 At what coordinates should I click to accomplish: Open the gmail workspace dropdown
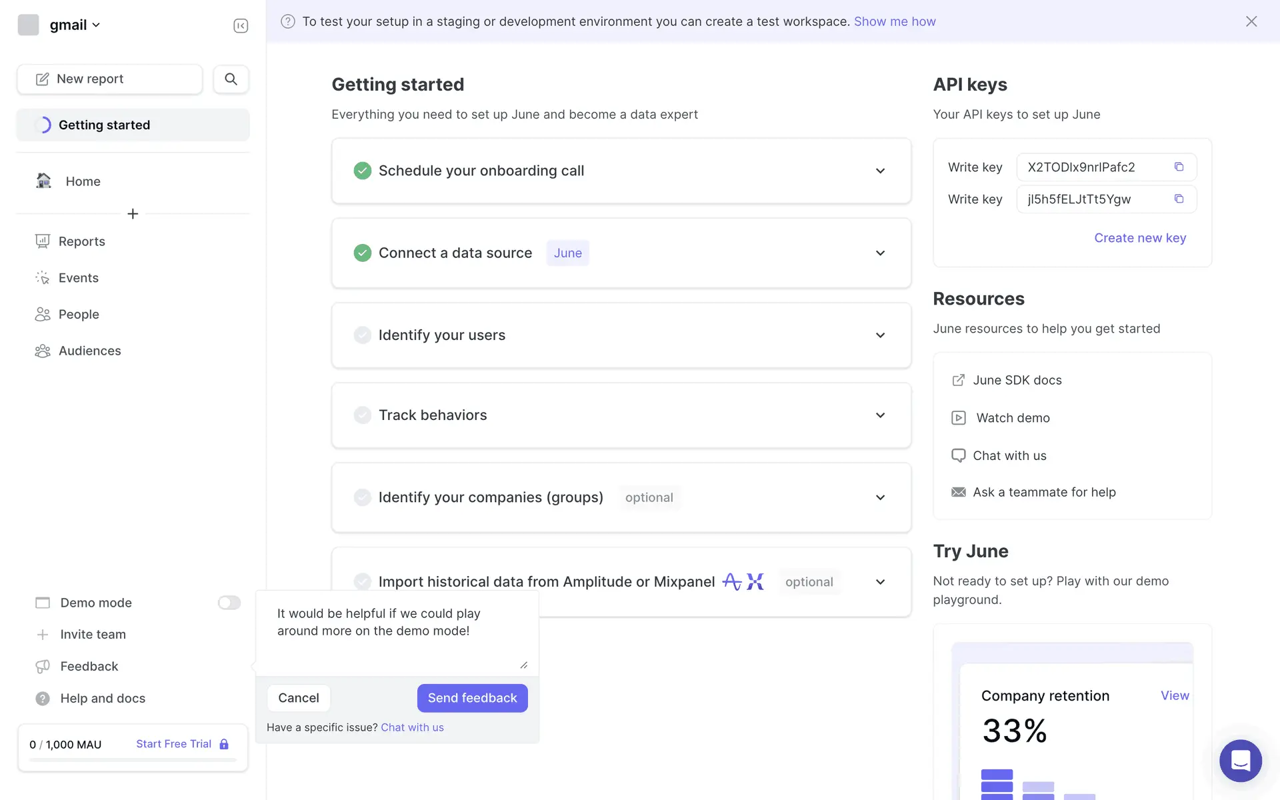coord(74,25)
